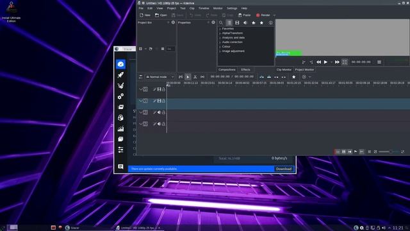Viewport: 410px width, 231px height.
Task: Click the Download button in Stacer update bar
Action: coord(284,169)
